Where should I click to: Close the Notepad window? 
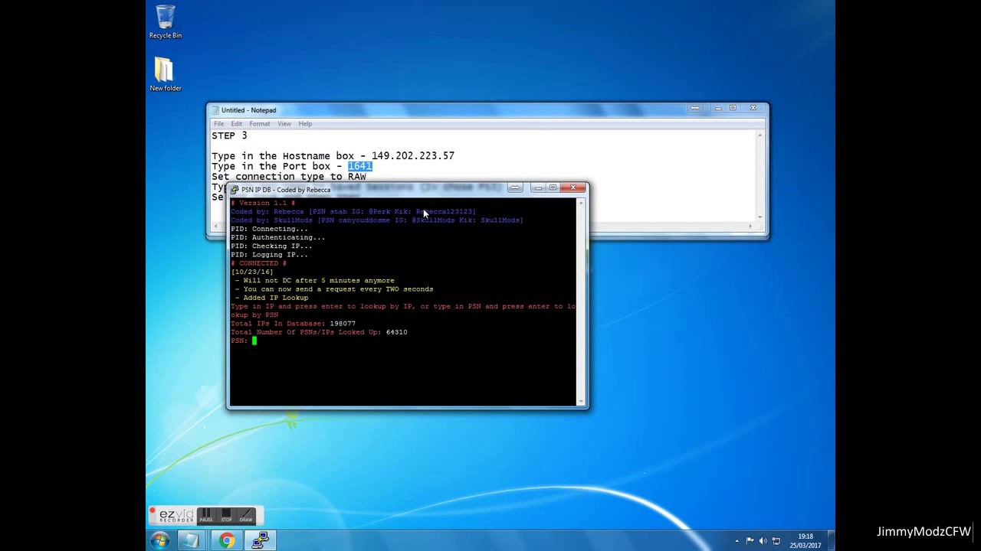[753, 108]
